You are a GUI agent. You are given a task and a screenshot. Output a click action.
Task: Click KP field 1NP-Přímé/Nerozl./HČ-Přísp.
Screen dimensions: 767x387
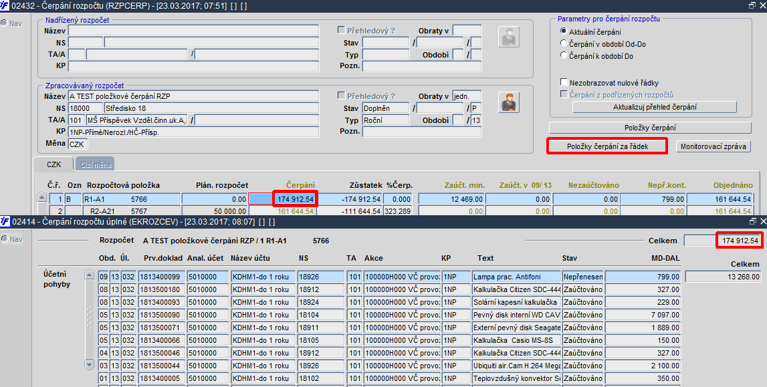coord(194,132)
